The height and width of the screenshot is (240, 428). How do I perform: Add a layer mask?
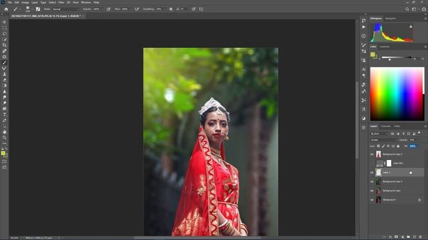(397, 237)
